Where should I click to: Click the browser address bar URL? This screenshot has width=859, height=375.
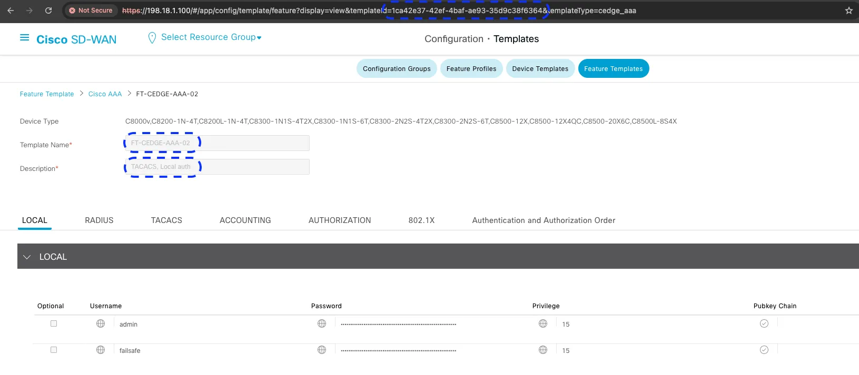379,11
